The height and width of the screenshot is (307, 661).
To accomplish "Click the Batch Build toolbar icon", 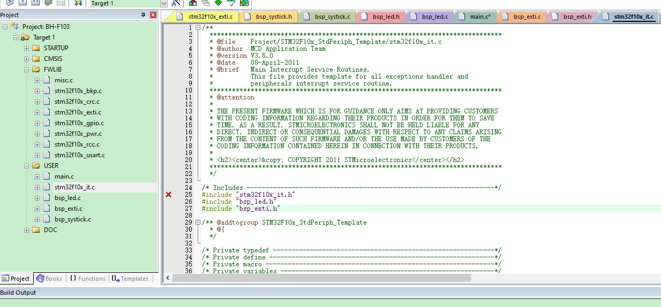I will click(48, 3).
